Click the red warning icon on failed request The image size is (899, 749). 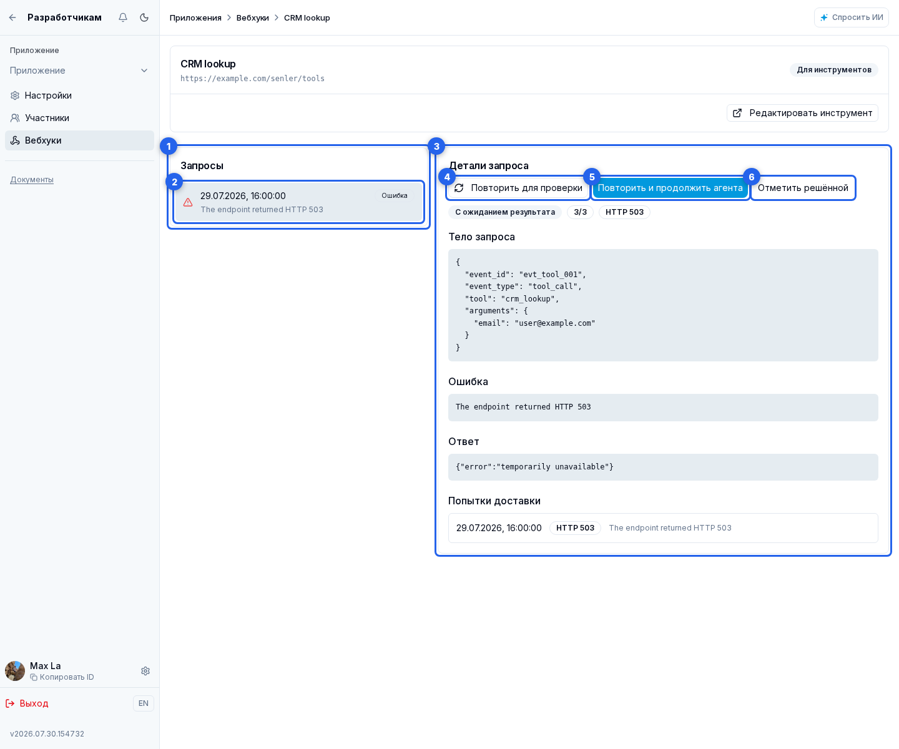(x=188, y=202)
